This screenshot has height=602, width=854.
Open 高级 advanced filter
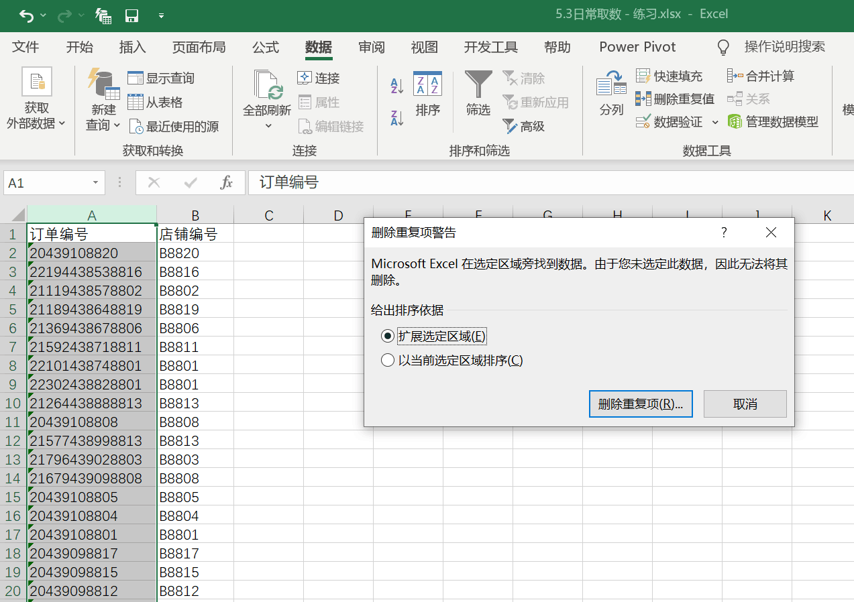[x=524, y=127]
